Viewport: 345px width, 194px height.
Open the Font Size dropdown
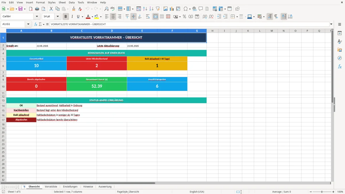57,17
